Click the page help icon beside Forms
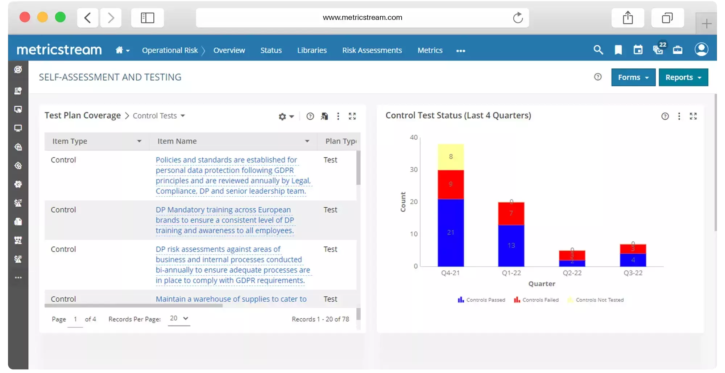The height and width of the screenshot is (373, 725). [598, 77]
